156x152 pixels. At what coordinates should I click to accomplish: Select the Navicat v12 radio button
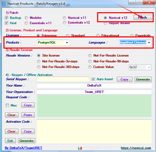pyautogui.click(x=105, y=18)
